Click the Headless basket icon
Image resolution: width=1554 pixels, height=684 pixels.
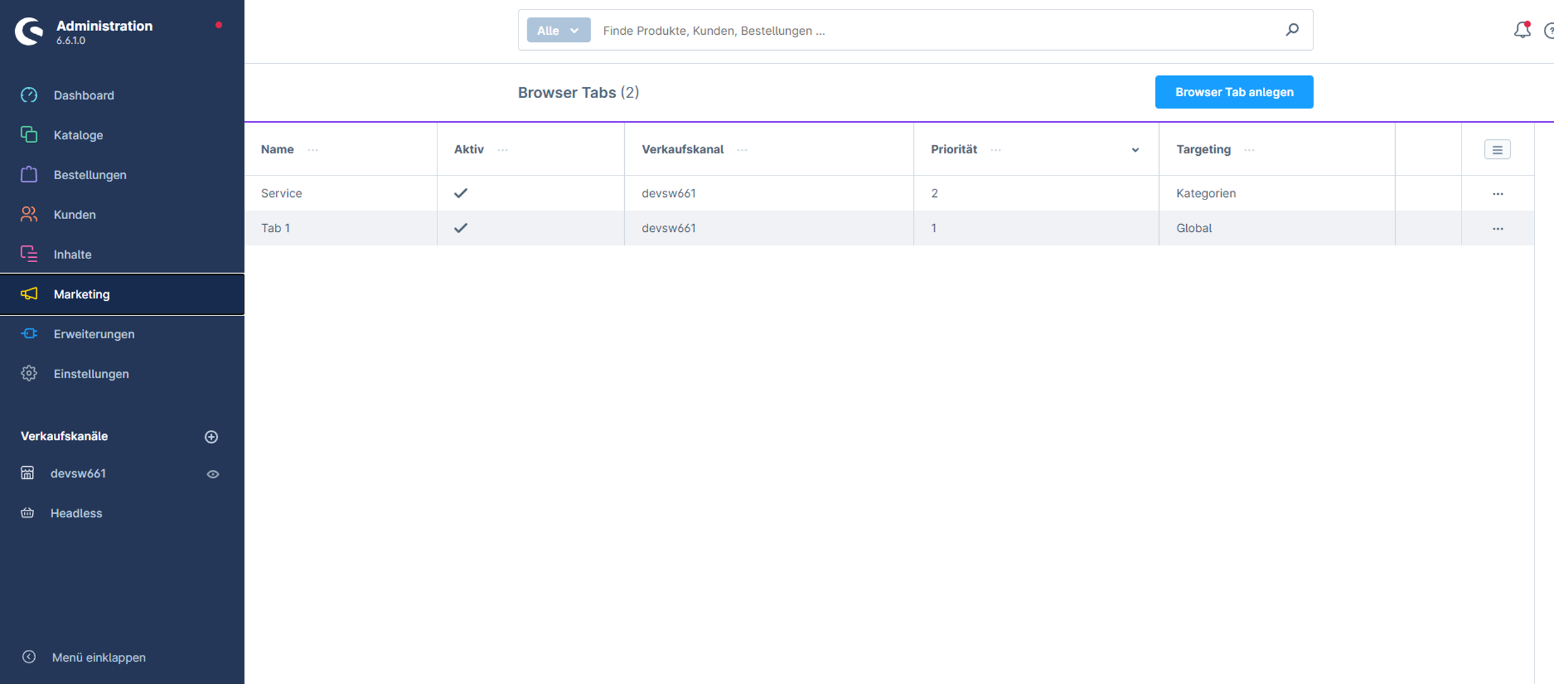(27, 513)
